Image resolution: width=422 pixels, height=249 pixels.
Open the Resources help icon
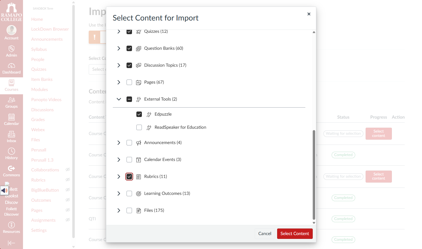[12, 225]
